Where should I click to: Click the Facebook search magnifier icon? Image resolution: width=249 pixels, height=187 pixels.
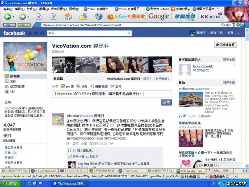[129, 33]
